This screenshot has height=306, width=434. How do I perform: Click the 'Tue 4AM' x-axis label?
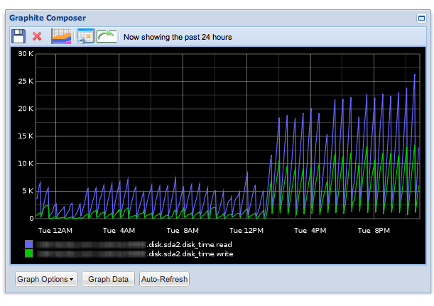[119, 231]
